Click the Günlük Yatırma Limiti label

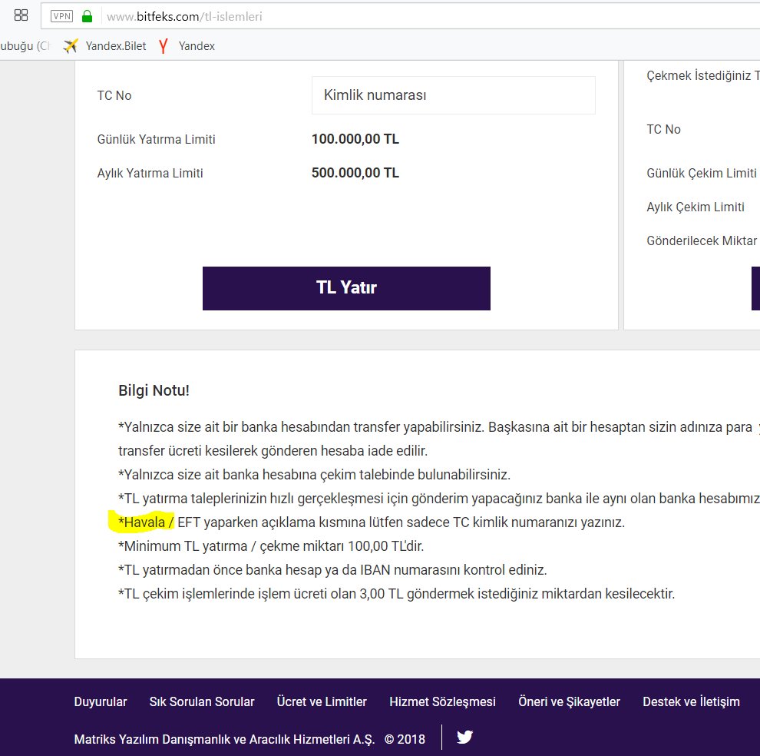pyautogui.click(x=156, y=140)
